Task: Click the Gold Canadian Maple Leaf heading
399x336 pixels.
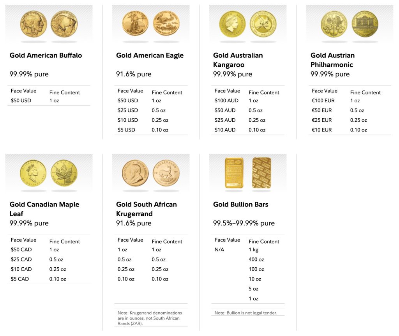Action: coord(44,209)
